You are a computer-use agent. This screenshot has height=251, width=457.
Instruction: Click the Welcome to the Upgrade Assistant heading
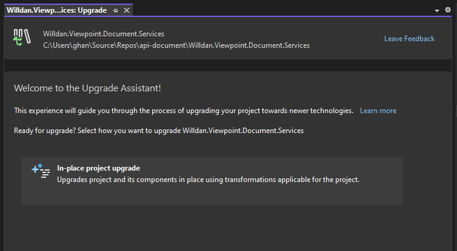point(87,88)
